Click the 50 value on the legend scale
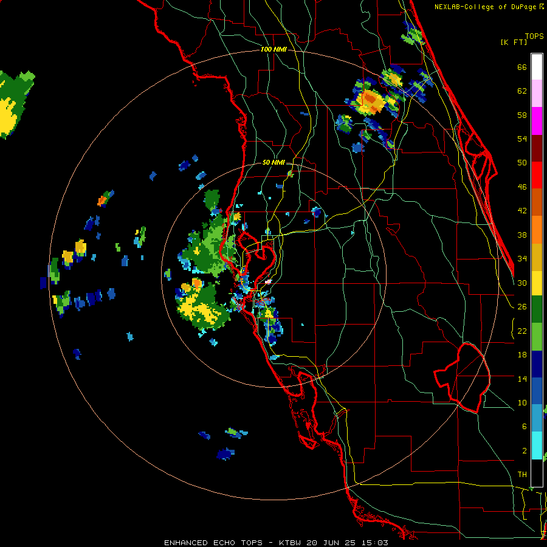The width and height of the screenshot is (547, 547). (x=522, y=163)
